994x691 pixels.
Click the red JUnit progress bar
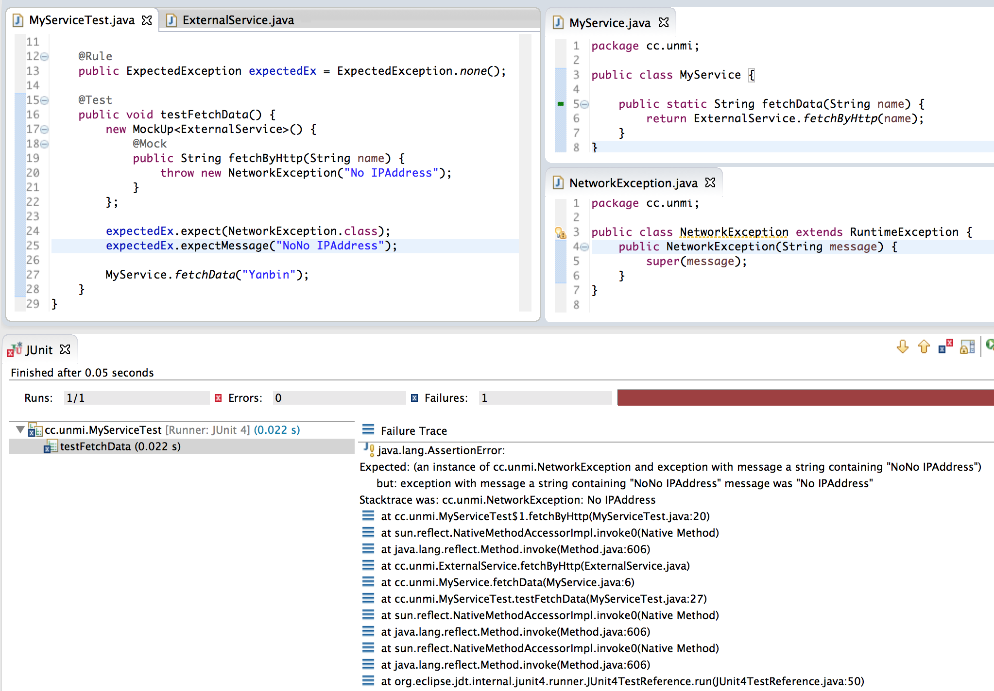(x=805, y=397)
